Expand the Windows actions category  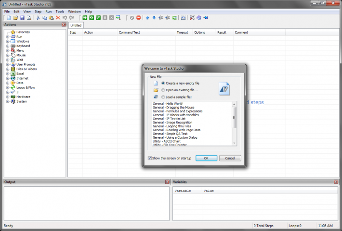(x=8, y=41)
